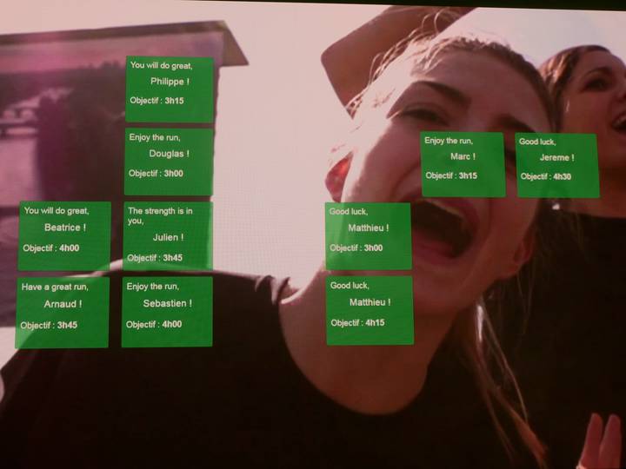
Task: Click Julien's 'The strength is in you' card
Action: pos(168,235)
